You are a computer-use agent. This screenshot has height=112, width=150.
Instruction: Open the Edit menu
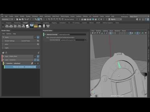click(x=6, y=16)
